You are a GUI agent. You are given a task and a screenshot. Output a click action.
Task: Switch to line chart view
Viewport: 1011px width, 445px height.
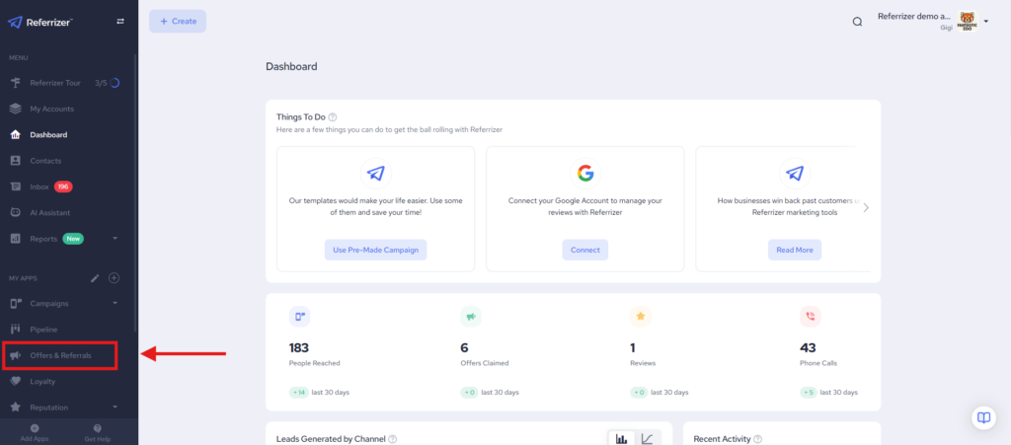click(x=647, y=438)
